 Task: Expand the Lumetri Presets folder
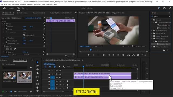point(152,30)
